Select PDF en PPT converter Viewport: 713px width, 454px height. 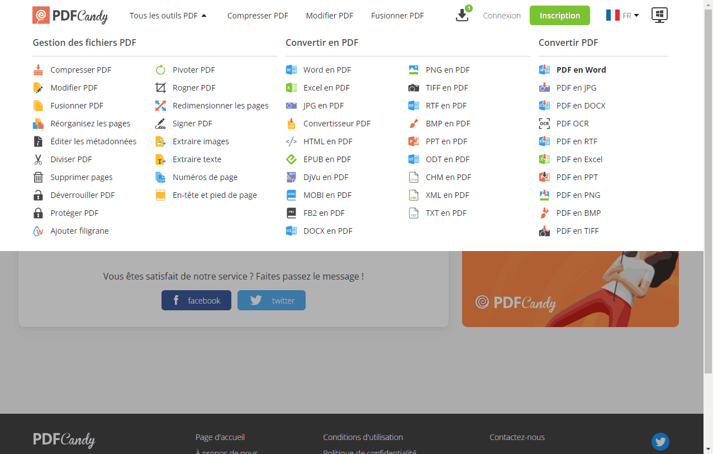pos(577,177)
